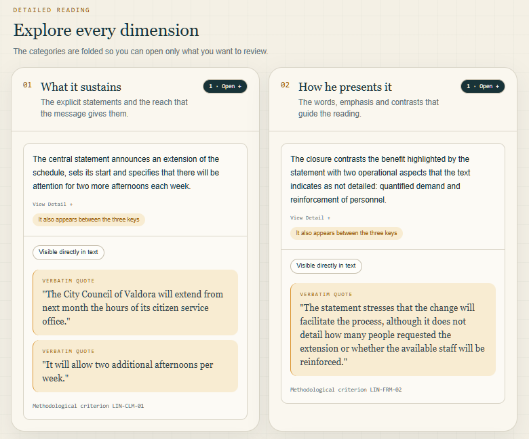Click the plus icon beside right View Detail
Image resolution: width=529 pixels, height=439 pixels.
[329, 218]
